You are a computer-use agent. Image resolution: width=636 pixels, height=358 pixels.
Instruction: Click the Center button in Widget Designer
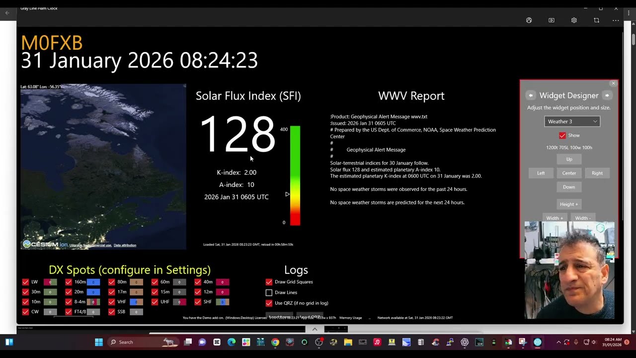click(569, 173)
